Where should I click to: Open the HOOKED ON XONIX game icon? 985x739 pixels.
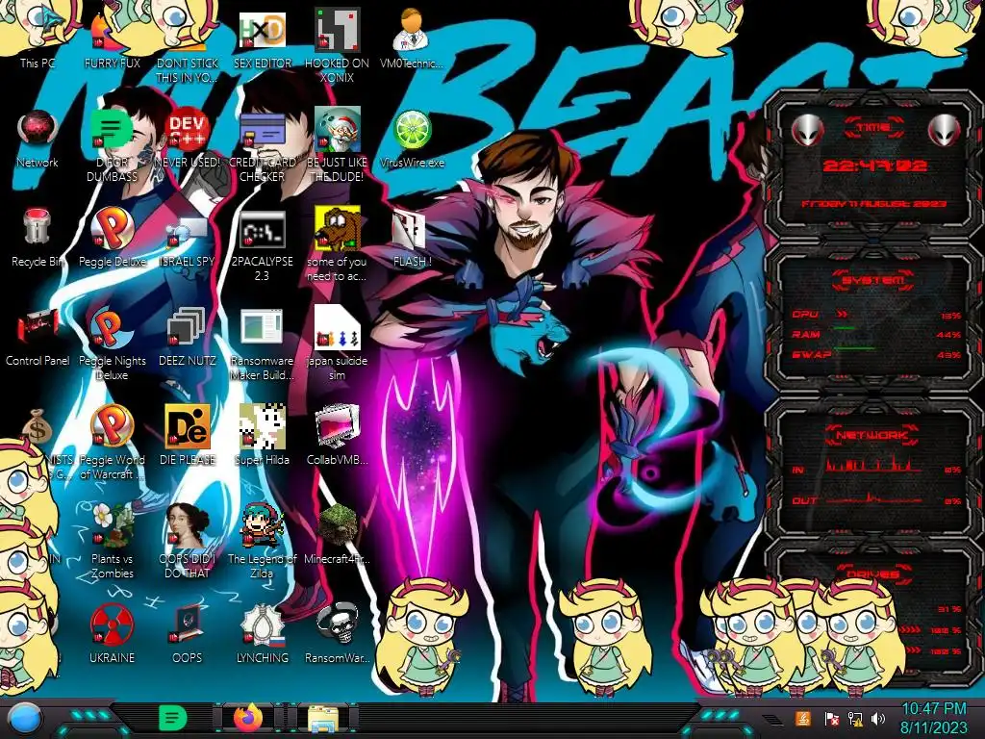337,45
